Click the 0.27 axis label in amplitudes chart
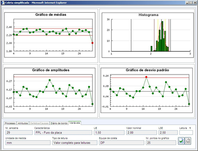The height and width of the screenshot is (151, 198). click(9, 81)
